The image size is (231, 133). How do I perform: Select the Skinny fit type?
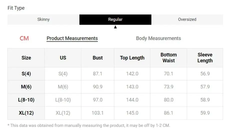coord(43,20)
